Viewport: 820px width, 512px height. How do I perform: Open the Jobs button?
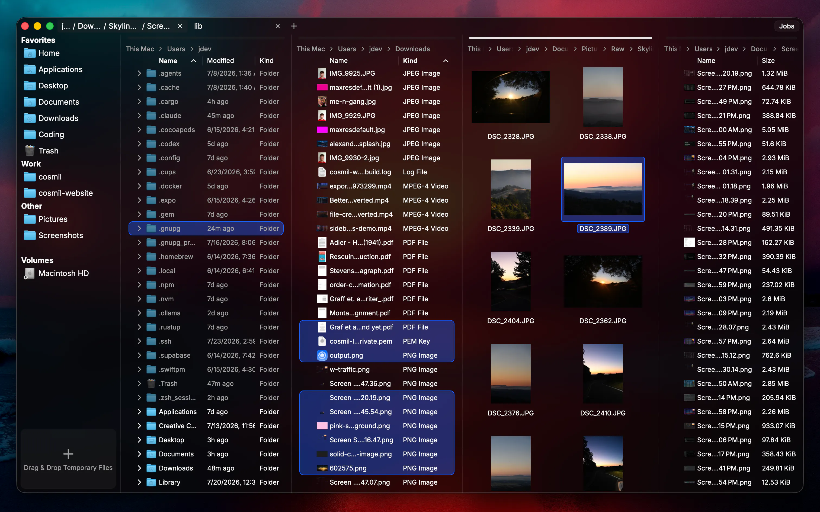786,26
